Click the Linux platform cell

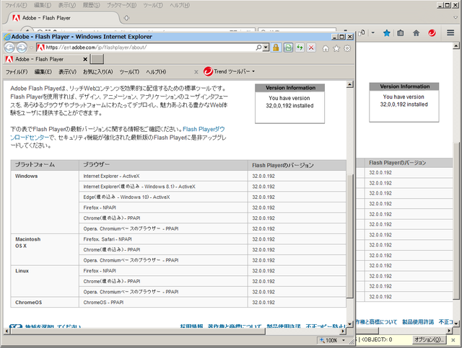pyautogui.click(x=45, y=281)
